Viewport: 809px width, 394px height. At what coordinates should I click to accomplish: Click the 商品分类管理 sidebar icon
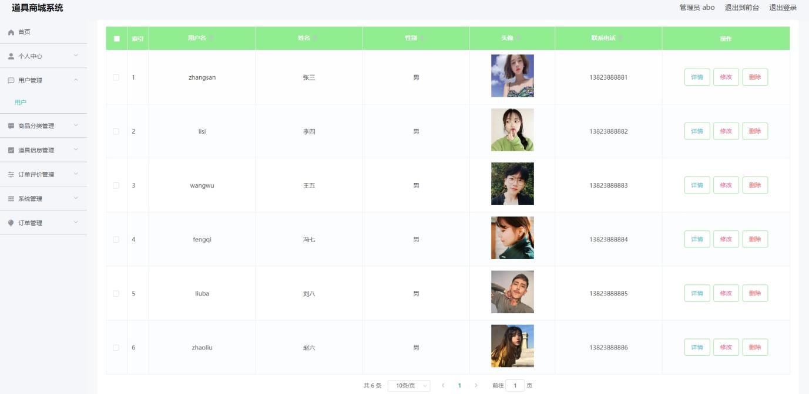[11, 126]
